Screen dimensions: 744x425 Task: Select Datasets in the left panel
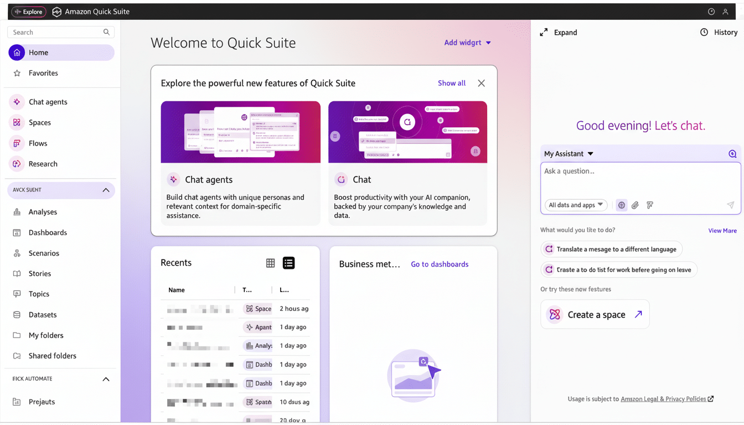point(42,314)
